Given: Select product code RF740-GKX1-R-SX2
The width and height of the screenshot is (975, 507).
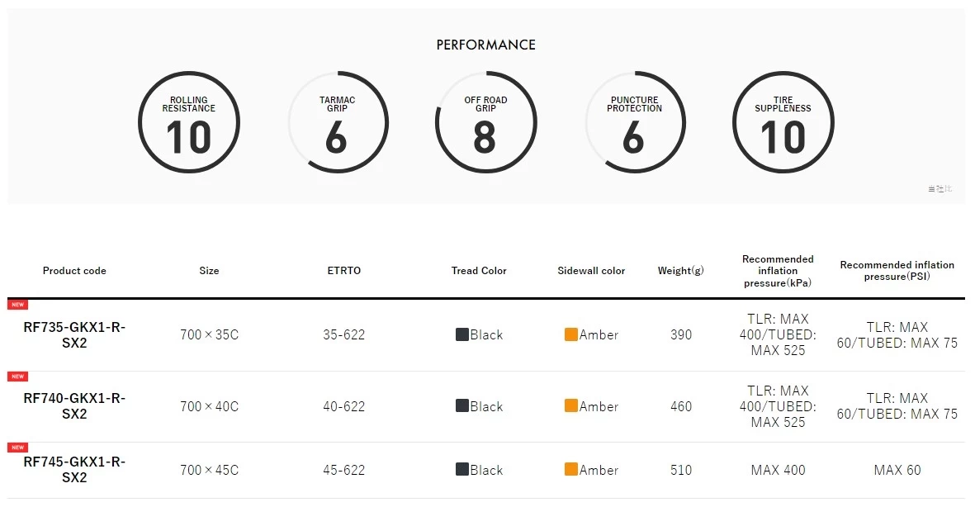Looking at the screenshot, I should pos(74,405).
